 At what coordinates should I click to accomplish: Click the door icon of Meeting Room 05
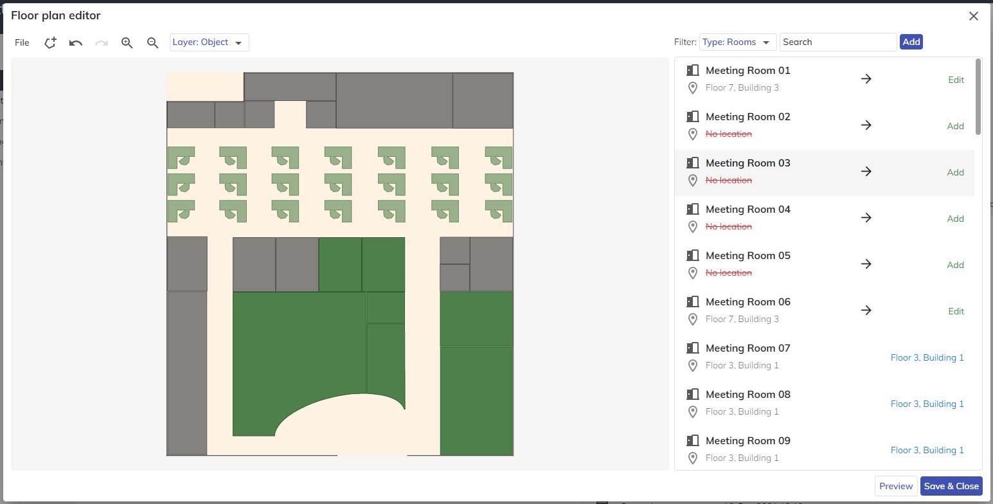pyautogui.click(x=692, y=255)
